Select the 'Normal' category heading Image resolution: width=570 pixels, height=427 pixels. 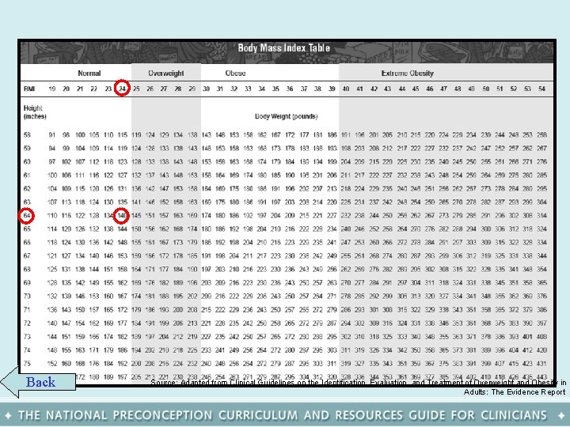coord(89,73)
